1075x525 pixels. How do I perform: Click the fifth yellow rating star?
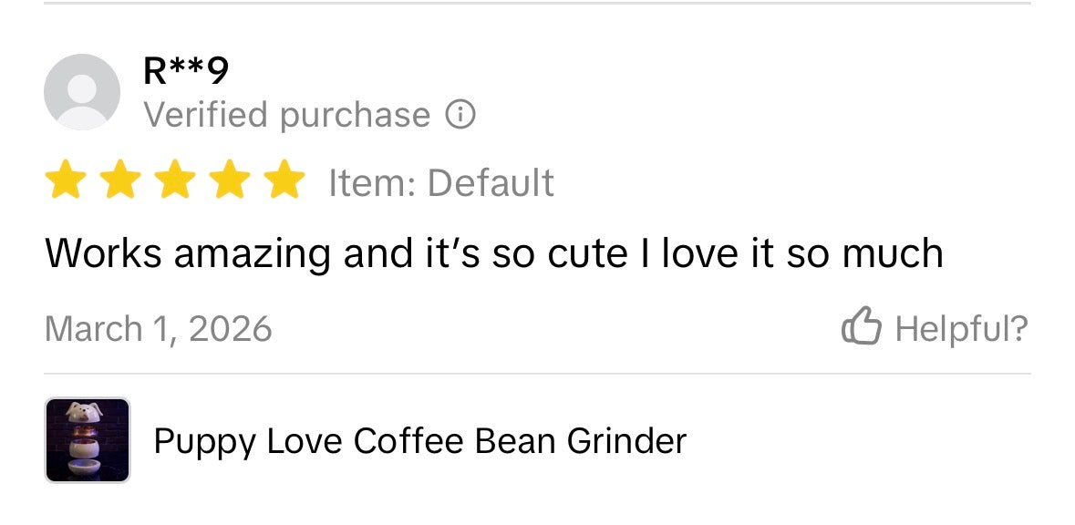(286, 180)
